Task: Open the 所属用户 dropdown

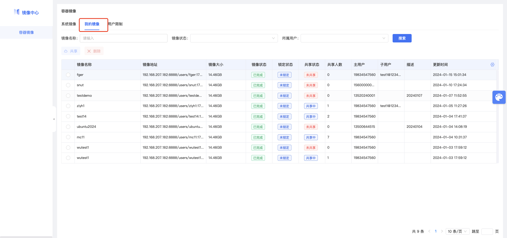Action: [x=344, y=38]
